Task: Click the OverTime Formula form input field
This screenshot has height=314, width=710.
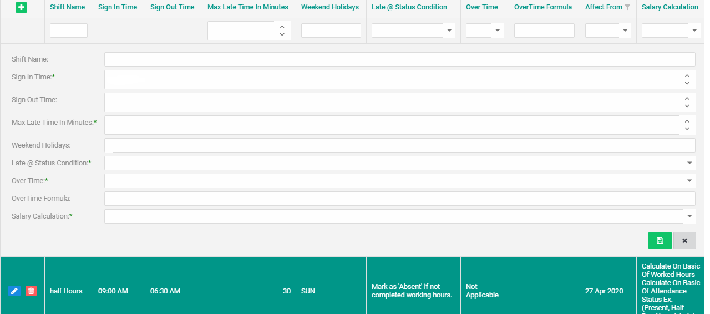Action: (x=399, y=199)
